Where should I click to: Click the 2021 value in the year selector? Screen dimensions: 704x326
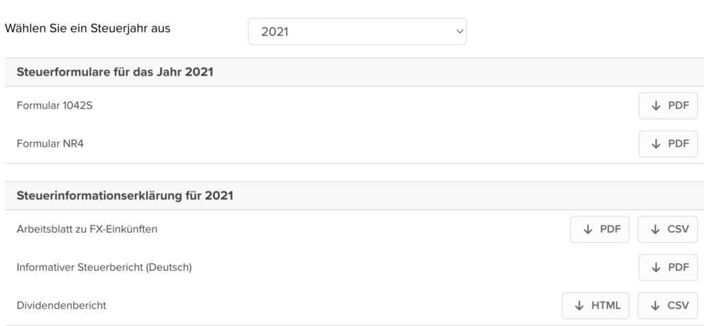[x=274, y=32]
